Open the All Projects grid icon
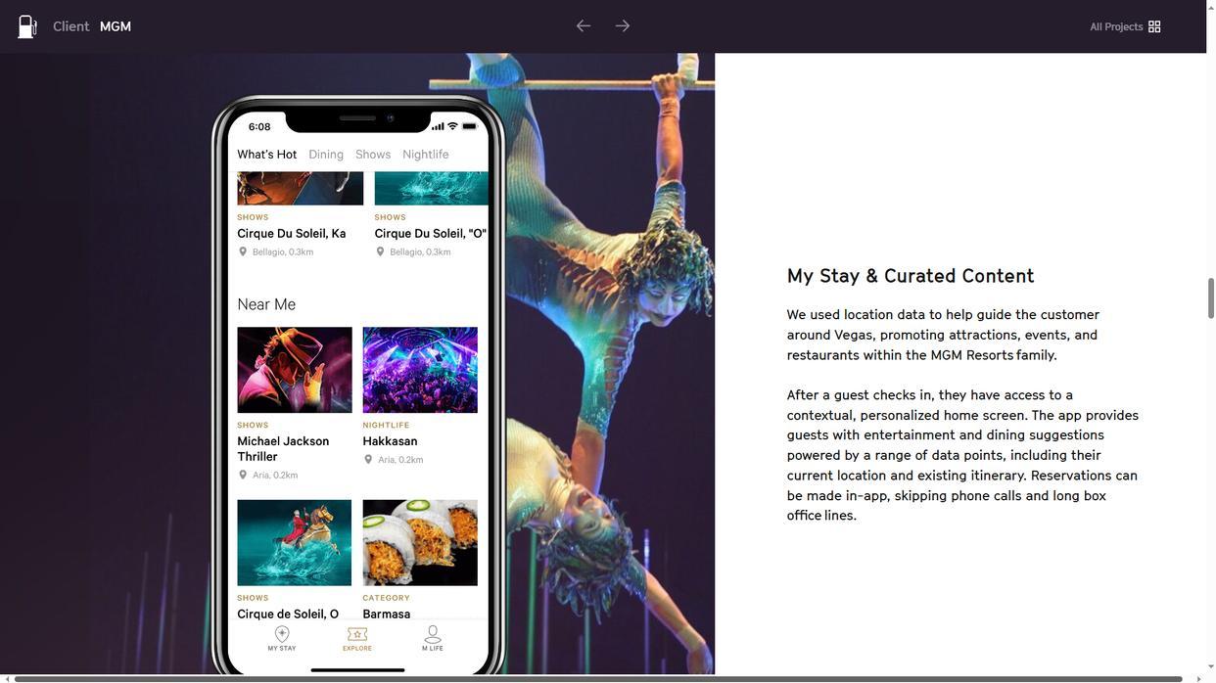Screen dimensions: 1216x683 coord(1154,26)
